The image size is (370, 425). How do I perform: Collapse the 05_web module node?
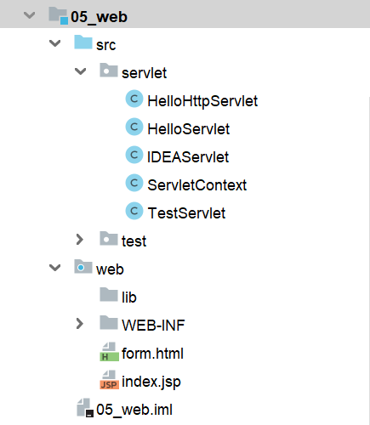click(30, 15)
